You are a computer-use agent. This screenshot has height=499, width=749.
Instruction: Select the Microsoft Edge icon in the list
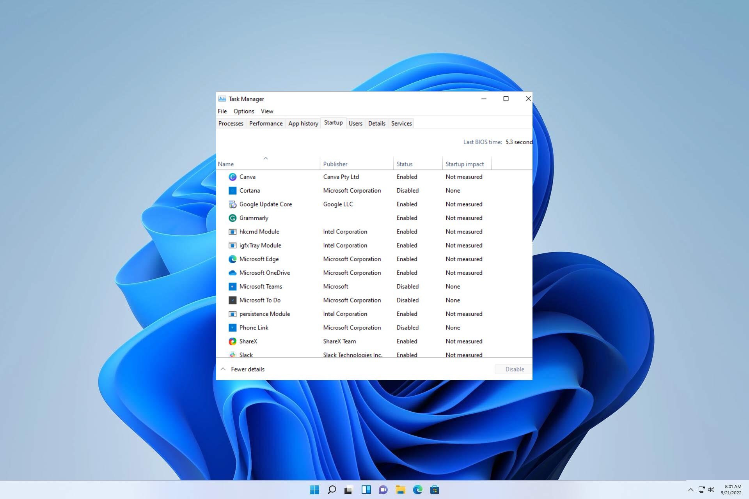coord(233,259)
